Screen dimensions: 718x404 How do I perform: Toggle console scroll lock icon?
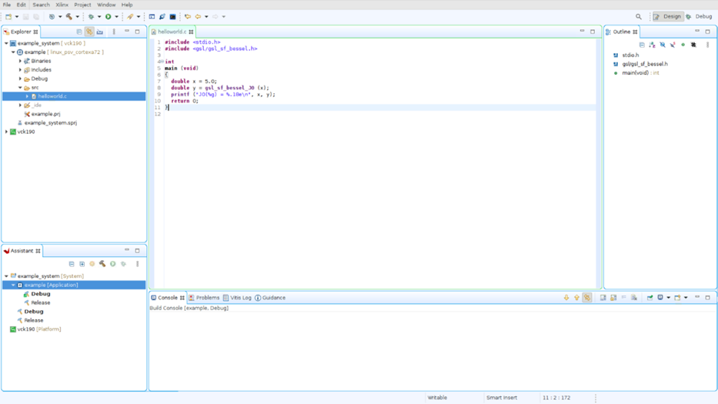tap(613, 298)
